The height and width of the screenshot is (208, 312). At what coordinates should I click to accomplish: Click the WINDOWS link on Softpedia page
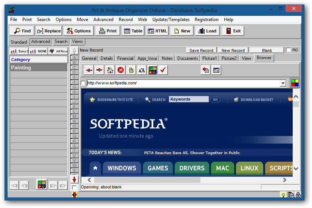122,168
